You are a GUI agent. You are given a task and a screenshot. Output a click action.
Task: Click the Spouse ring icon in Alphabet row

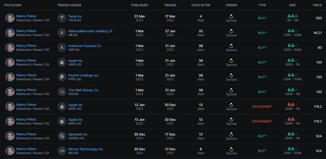click(x=231, y=134)
